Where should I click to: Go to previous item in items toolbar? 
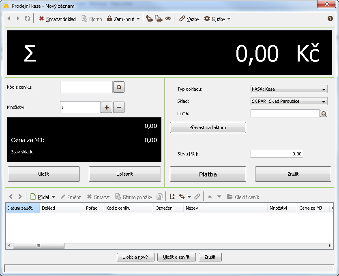[x=11, y=197]
